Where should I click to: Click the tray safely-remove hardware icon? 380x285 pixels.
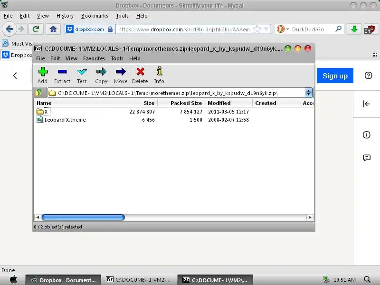[326, 280]
